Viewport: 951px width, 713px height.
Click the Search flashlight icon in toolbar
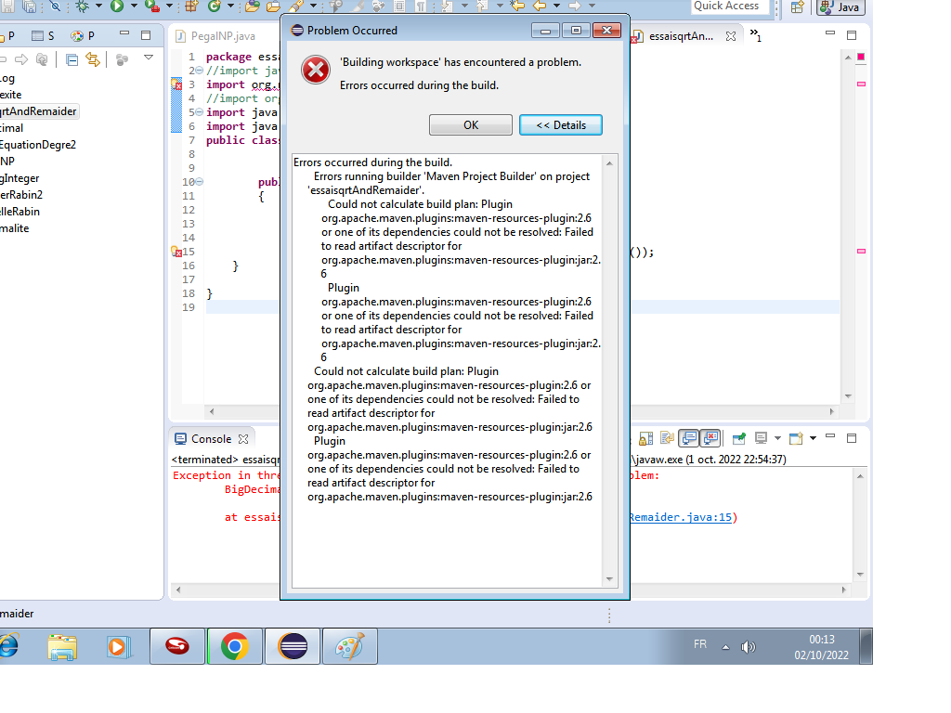(296, 6)
